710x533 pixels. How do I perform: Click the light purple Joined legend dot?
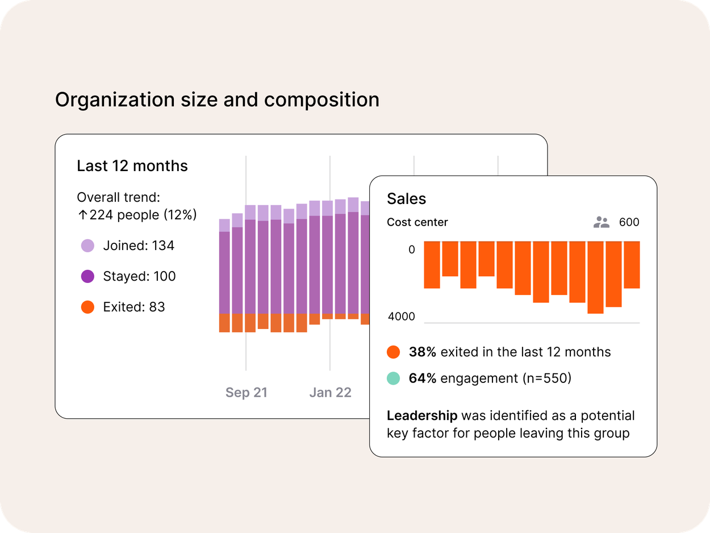tap(87, 246)
